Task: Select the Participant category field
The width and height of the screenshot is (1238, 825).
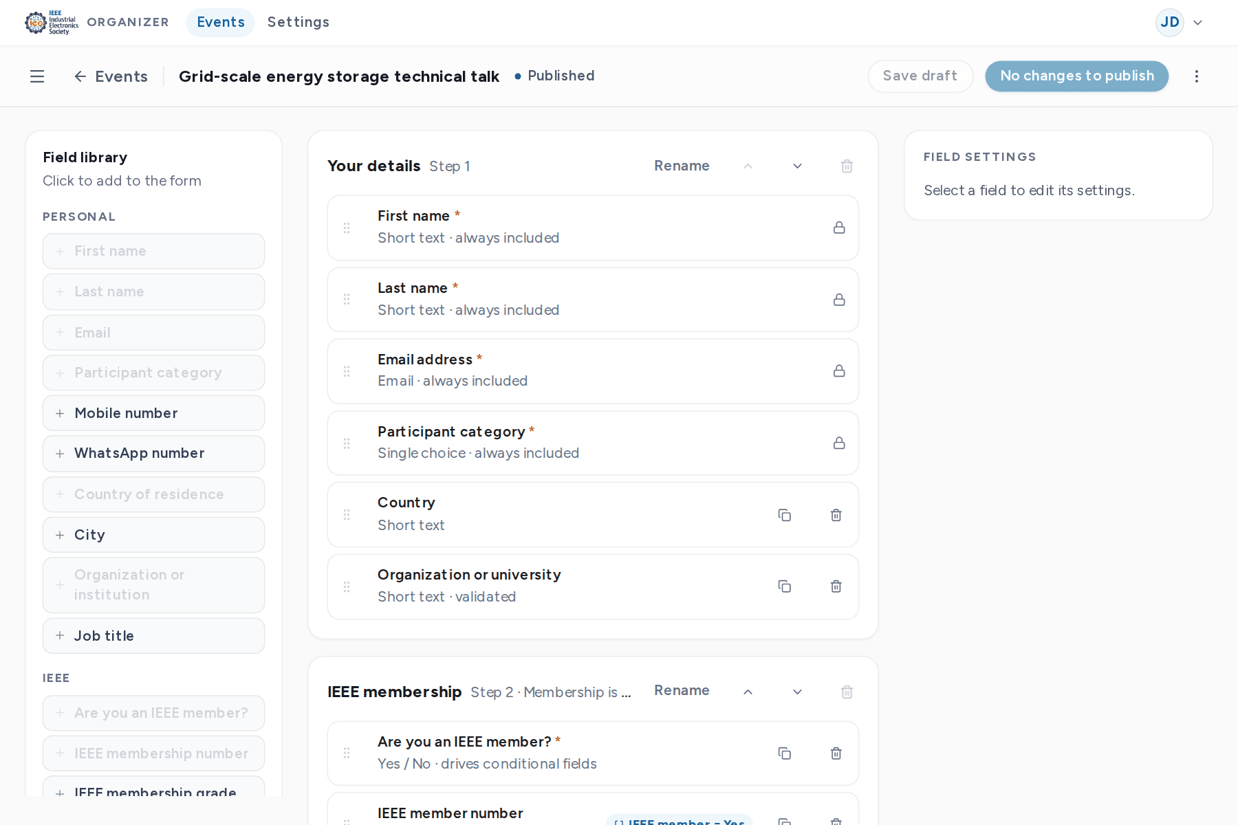Action: [x=593, y=443]
